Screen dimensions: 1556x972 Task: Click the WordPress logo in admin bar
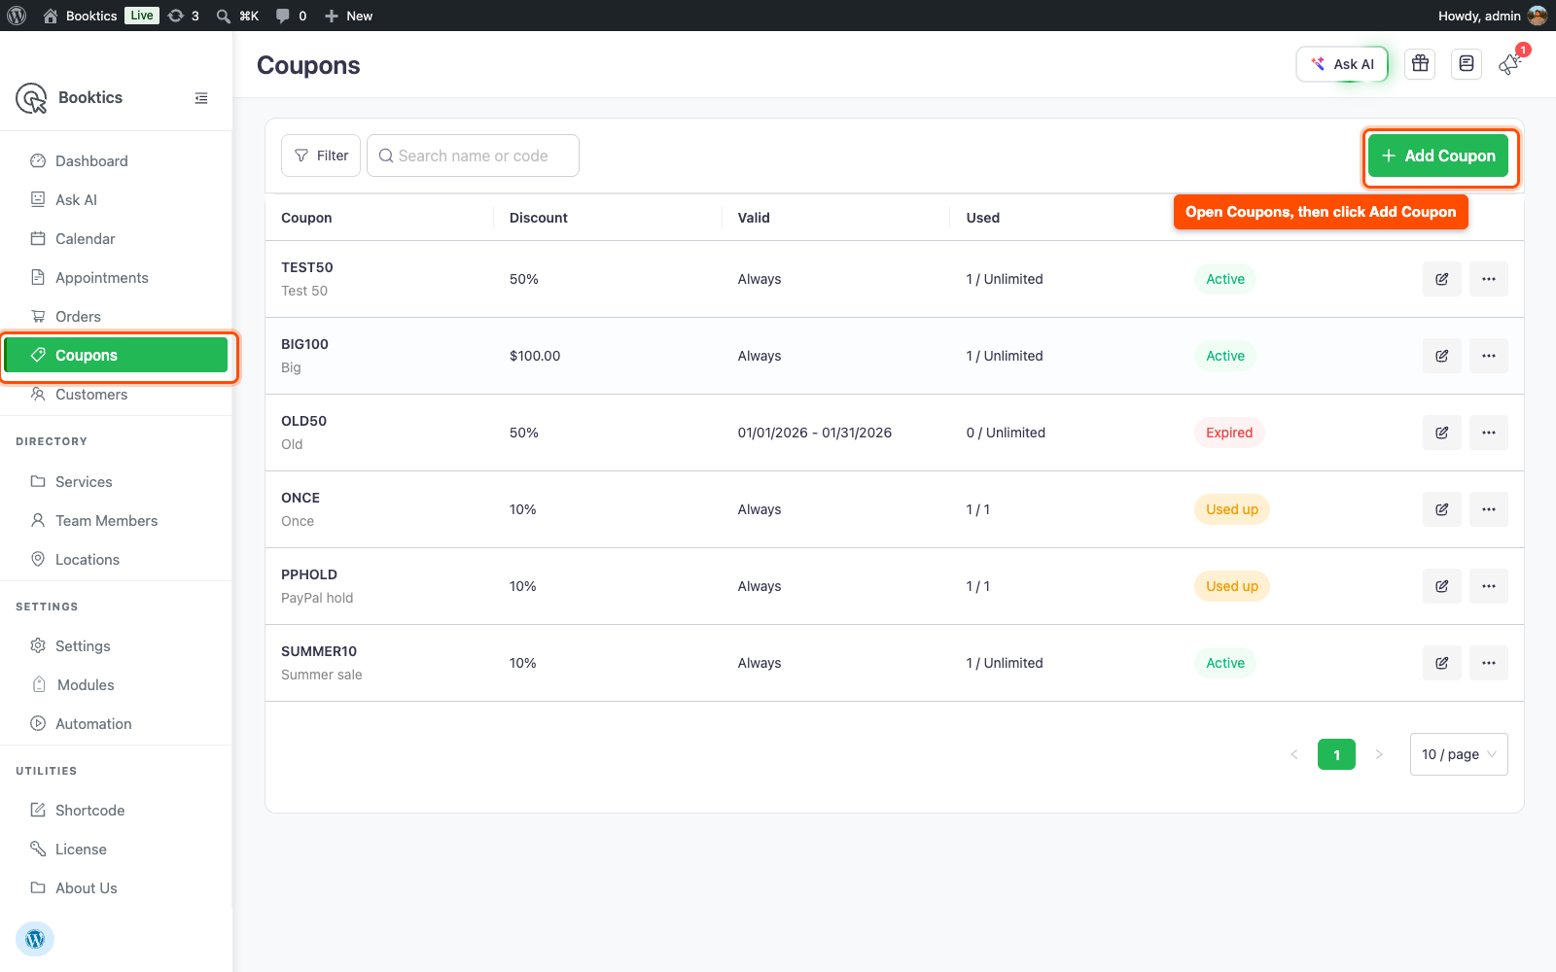(x=17, y=16)
